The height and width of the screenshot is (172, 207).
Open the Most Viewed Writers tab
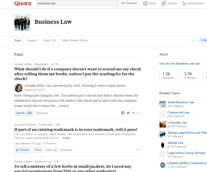pos(75,40)
